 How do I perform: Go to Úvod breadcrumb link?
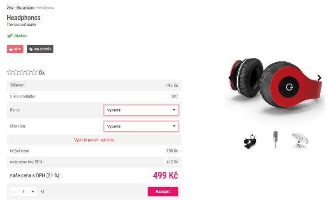(10, 7)
